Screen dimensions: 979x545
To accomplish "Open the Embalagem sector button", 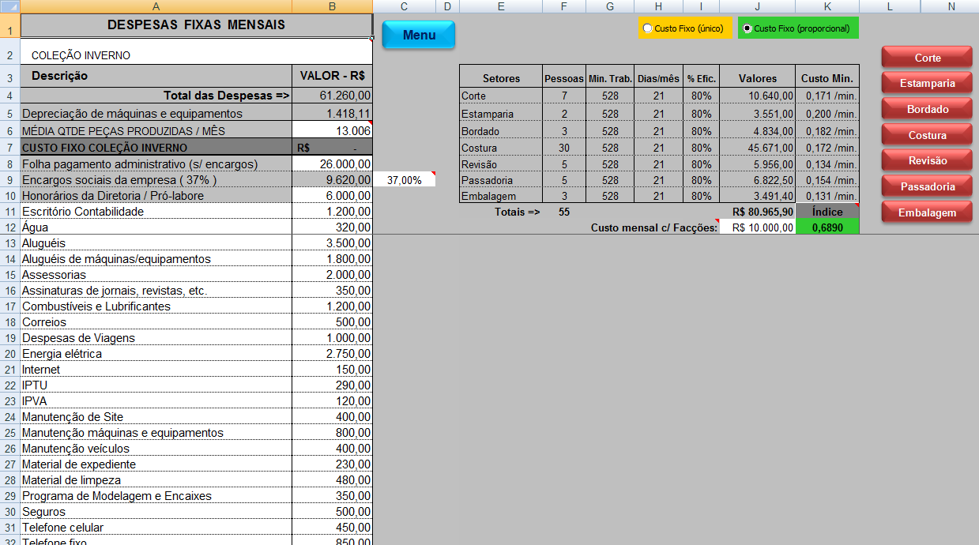I will pyautogui.click(x=927, y=212).
